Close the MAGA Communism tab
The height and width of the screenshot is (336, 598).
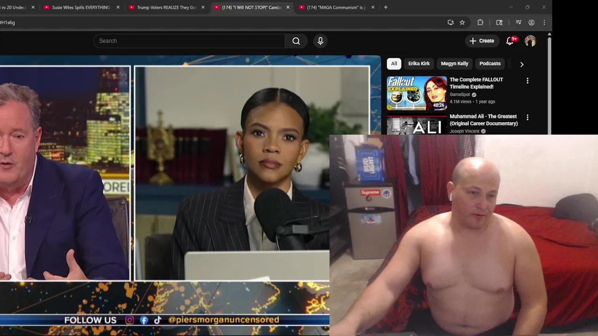click(x=373, y=7)
